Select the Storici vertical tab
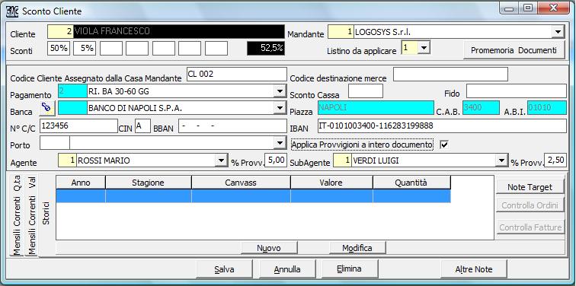Viewport: 576px width, 286px height. (x=46, y=212)
